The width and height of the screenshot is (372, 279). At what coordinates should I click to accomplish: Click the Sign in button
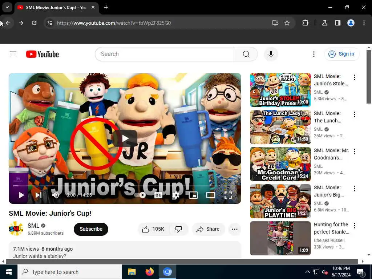[342, 54]
